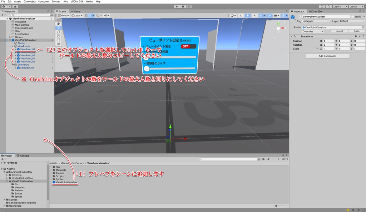Select the Hand (View) tool
This screenshot has height=212, width=366.
coord(58,24)
